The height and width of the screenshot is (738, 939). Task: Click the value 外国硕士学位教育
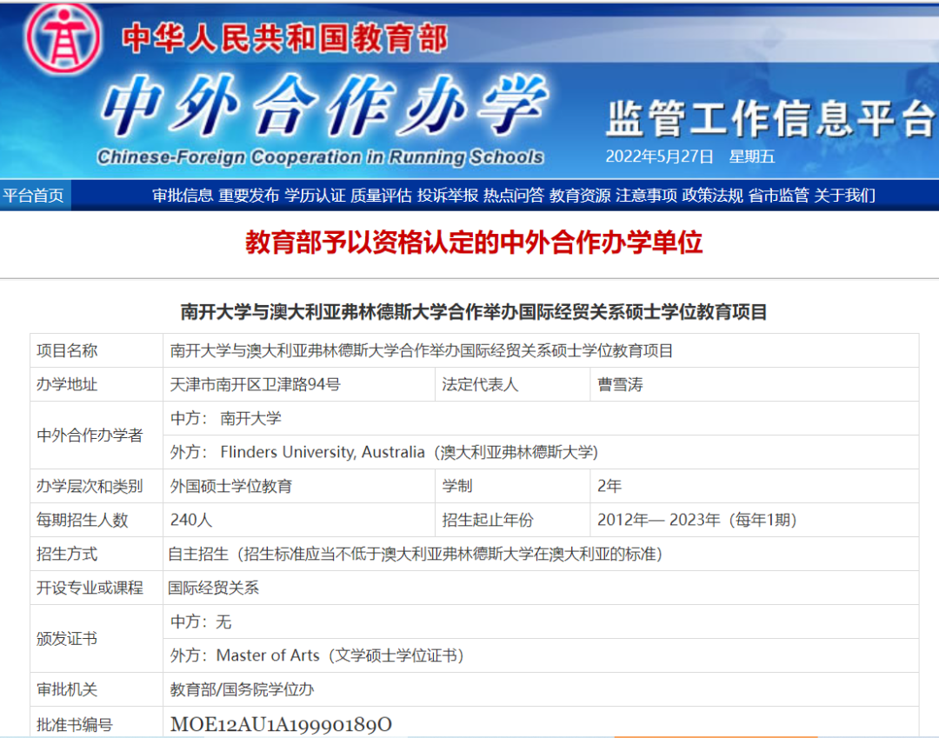click(x=231, y=486)
